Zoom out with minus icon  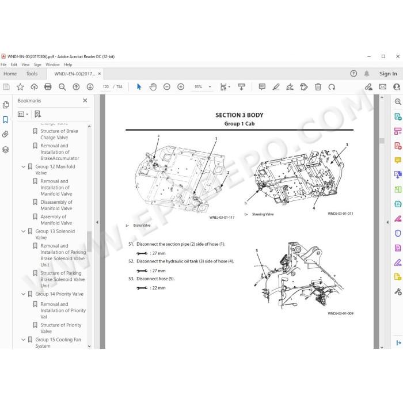167,87
